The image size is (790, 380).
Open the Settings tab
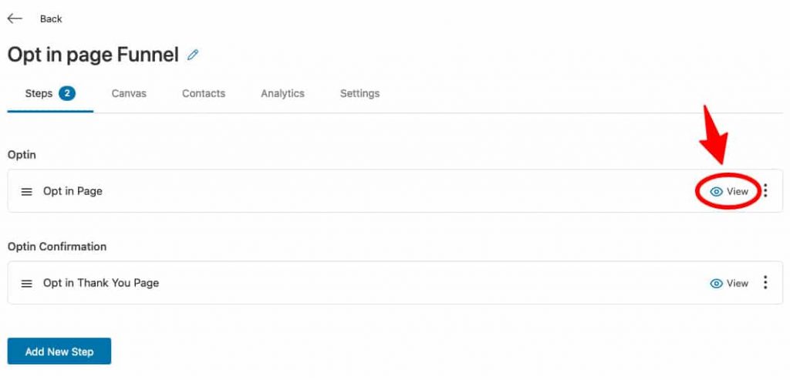click(360, 93)
